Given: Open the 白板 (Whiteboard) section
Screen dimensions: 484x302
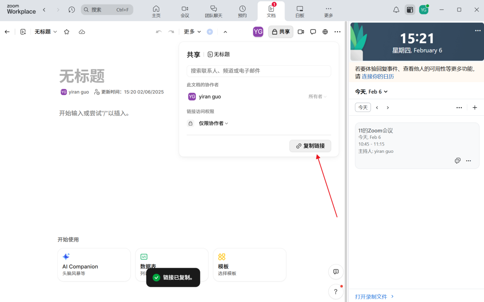Looking at the screenshot, I should (299, 10).
